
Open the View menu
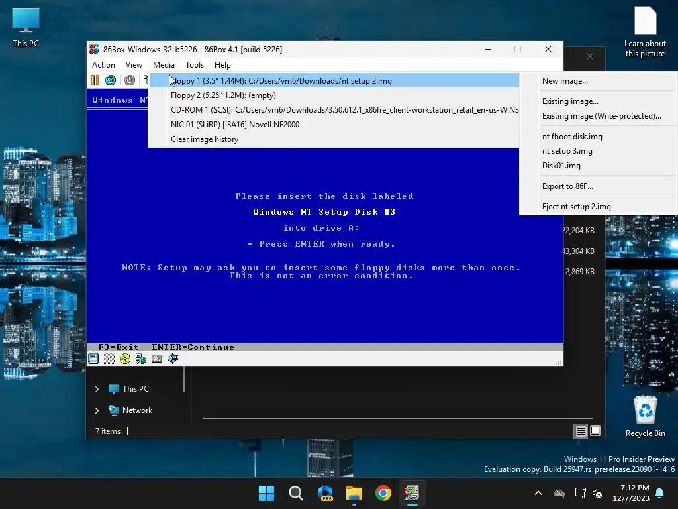click(x=134, y=65)
